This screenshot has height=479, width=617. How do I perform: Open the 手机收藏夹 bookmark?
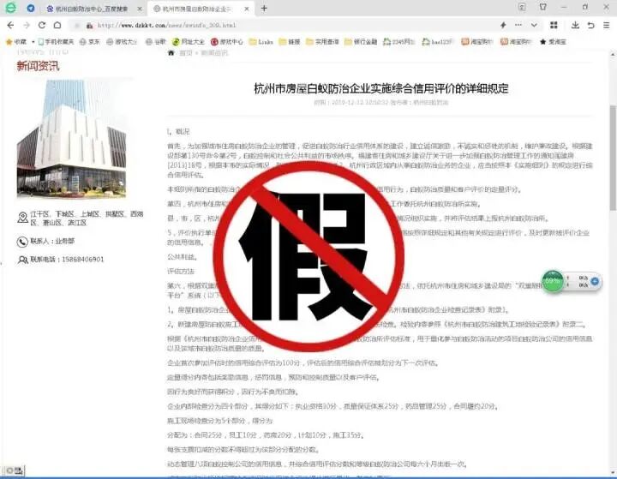pyautogui.click(x=56, y=42)
